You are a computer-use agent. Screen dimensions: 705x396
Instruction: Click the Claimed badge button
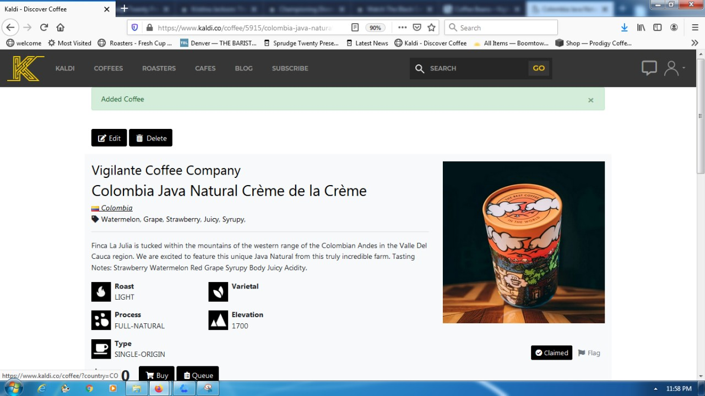pos(551,353)
